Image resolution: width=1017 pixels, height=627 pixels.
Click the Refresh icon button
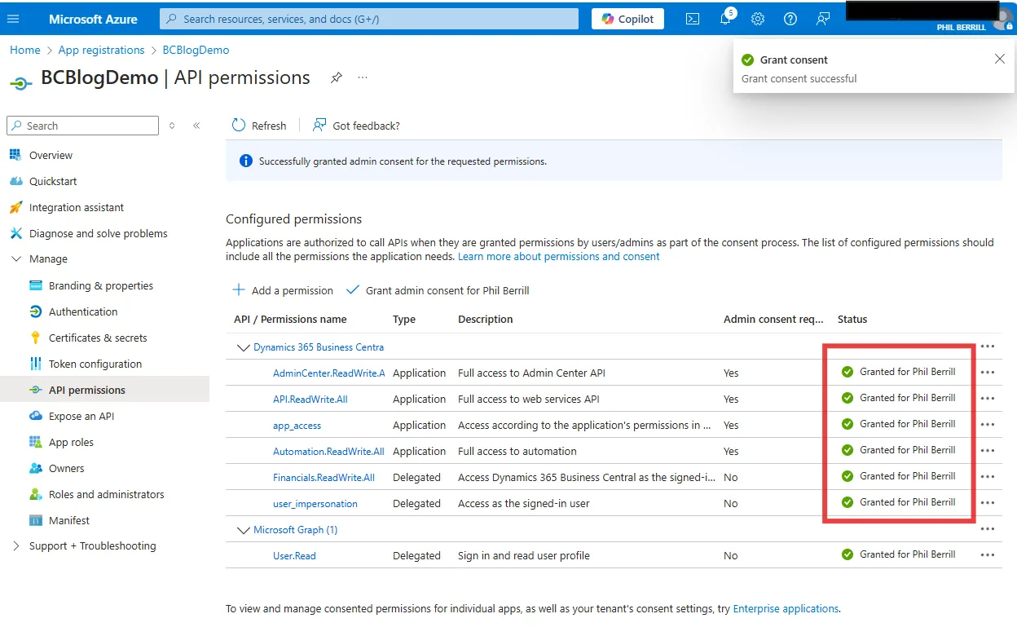(239, 126)
